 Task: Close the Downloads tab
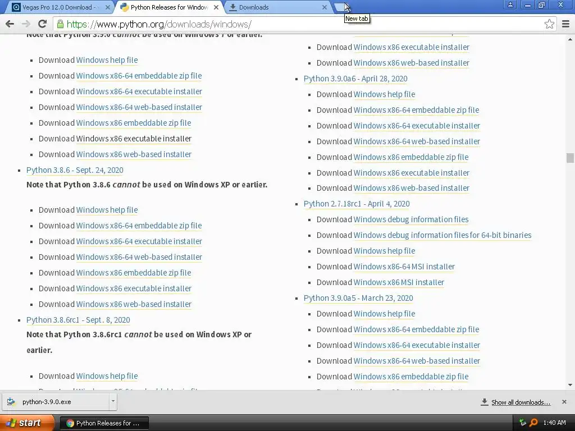coord(325,7)
